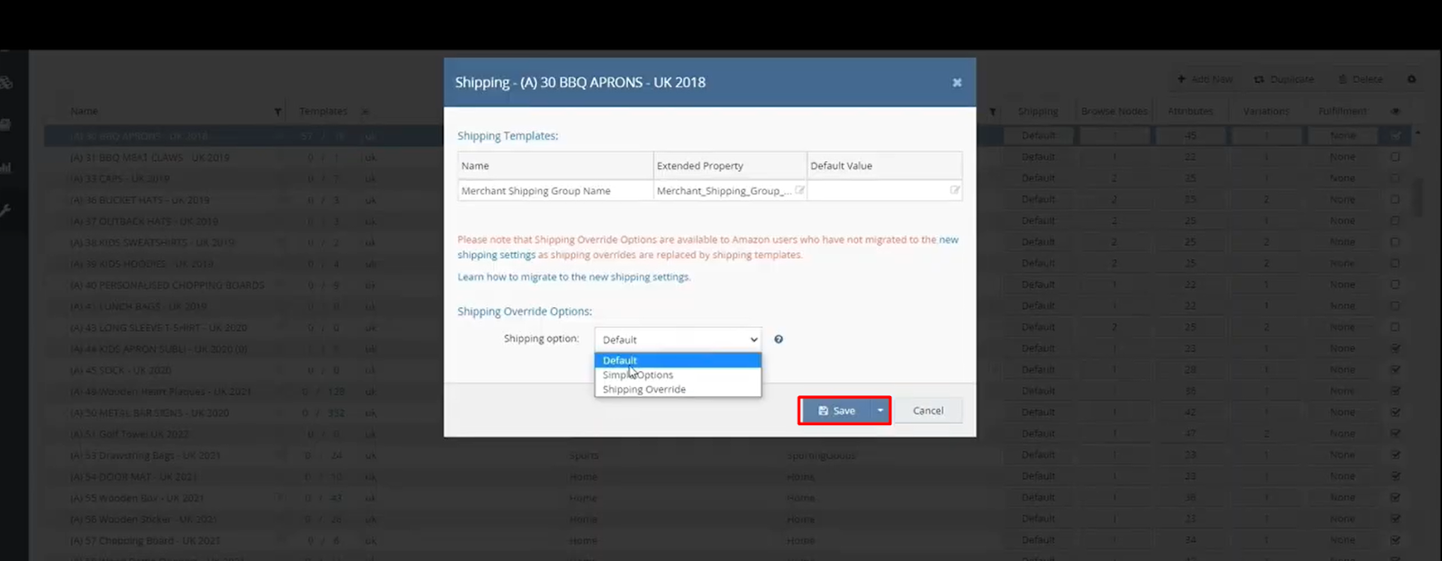This screenshot has height=561, width=1442.
Task: Sort by the Shipping column header
Action: (x=1038, y=112)
